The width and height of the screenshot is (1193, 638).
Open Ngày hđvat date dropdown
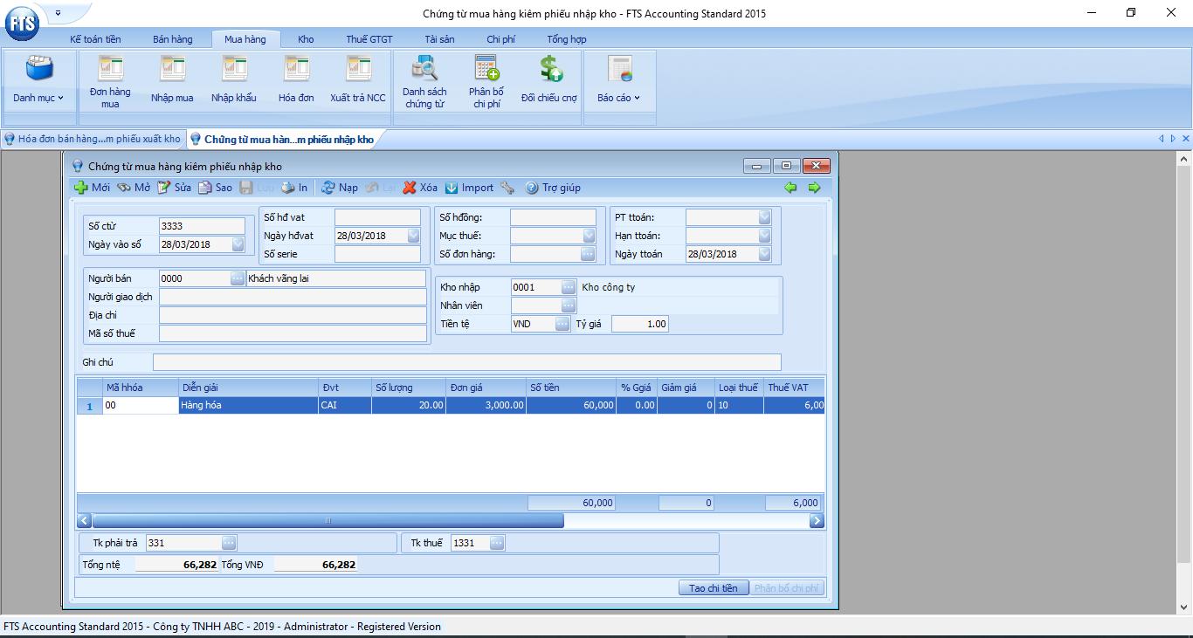pyautogui.click(x=414, y=236)
